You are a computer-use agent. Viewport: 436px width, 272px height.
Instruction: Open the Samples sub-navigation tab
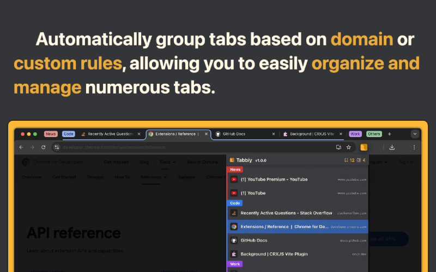tap(186, 177)
